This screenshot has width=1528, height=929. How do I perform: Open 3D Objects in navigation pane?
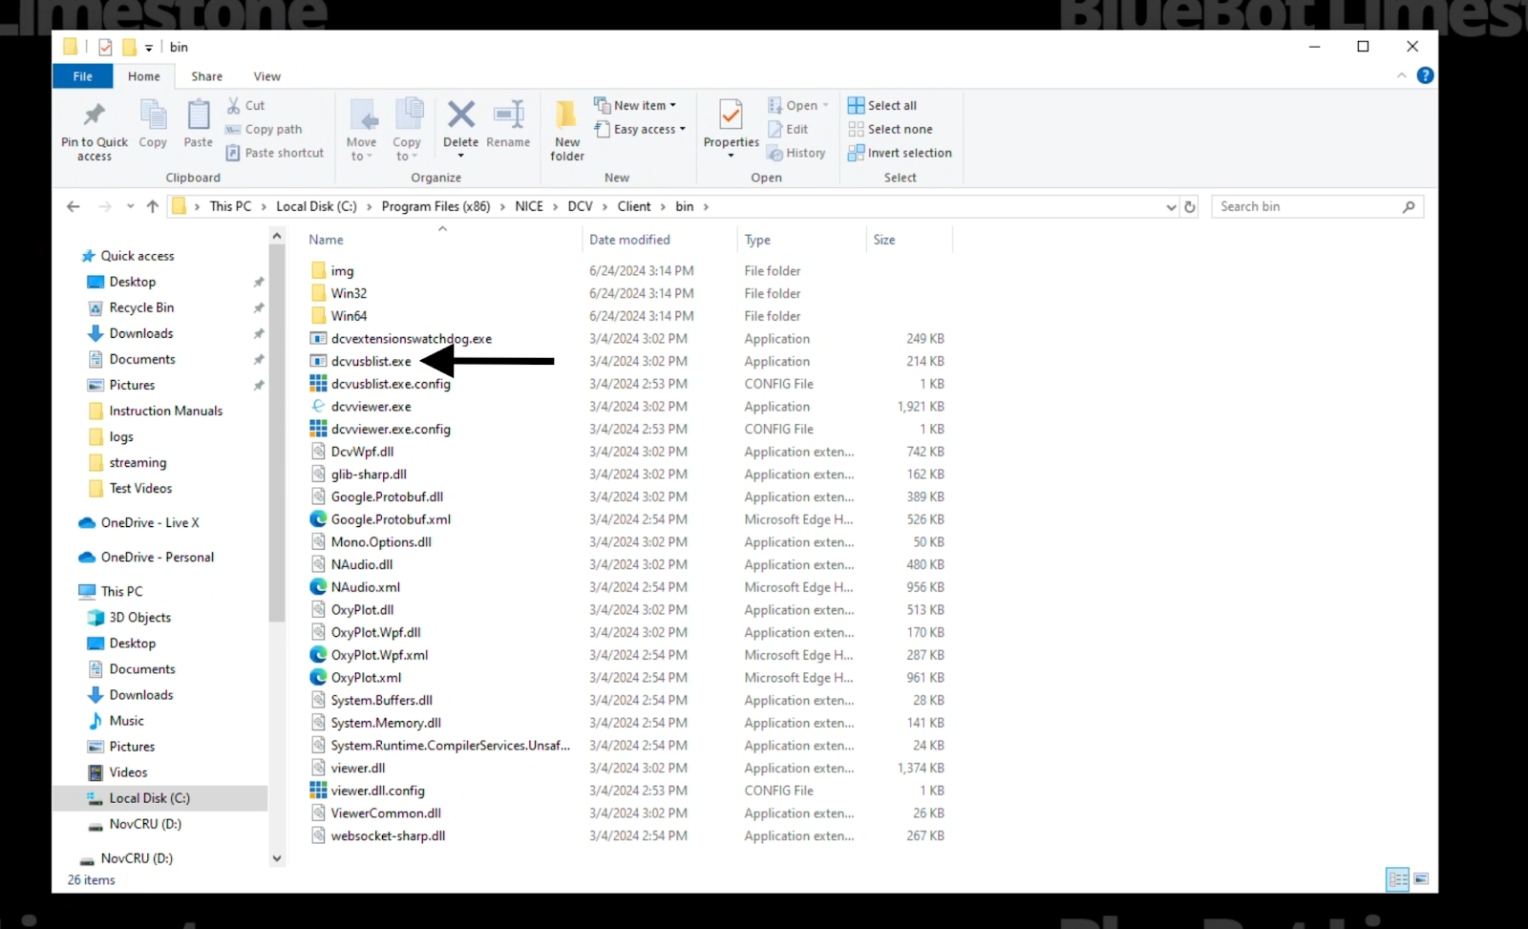click(139, 618)
